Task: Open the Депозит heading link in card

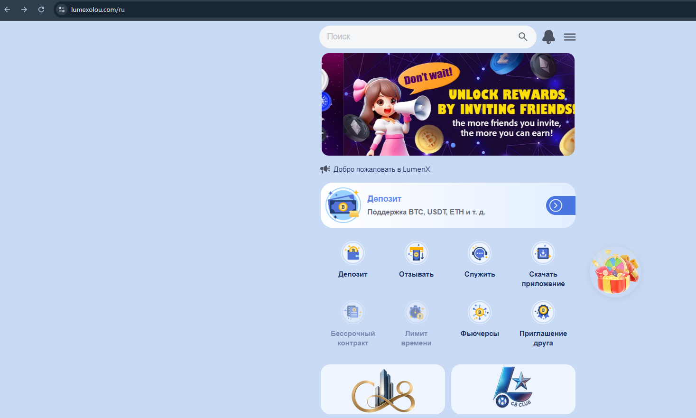Action: tap(384, 199)
